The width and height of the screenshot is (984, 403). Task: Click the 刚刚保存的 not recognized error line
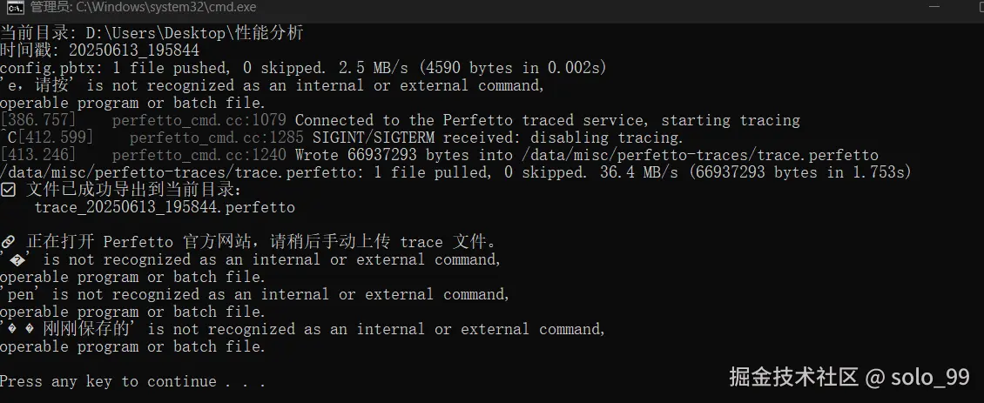(x=302, y=329)
